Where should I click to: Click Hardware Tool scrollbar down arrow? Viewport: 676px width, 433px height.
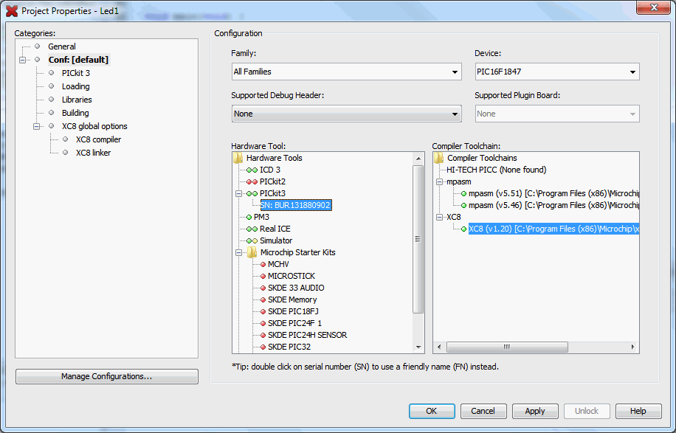click(x=418, y=347)
